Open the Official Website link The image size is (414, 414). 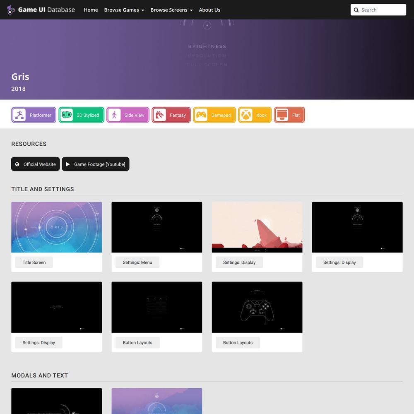35,164
